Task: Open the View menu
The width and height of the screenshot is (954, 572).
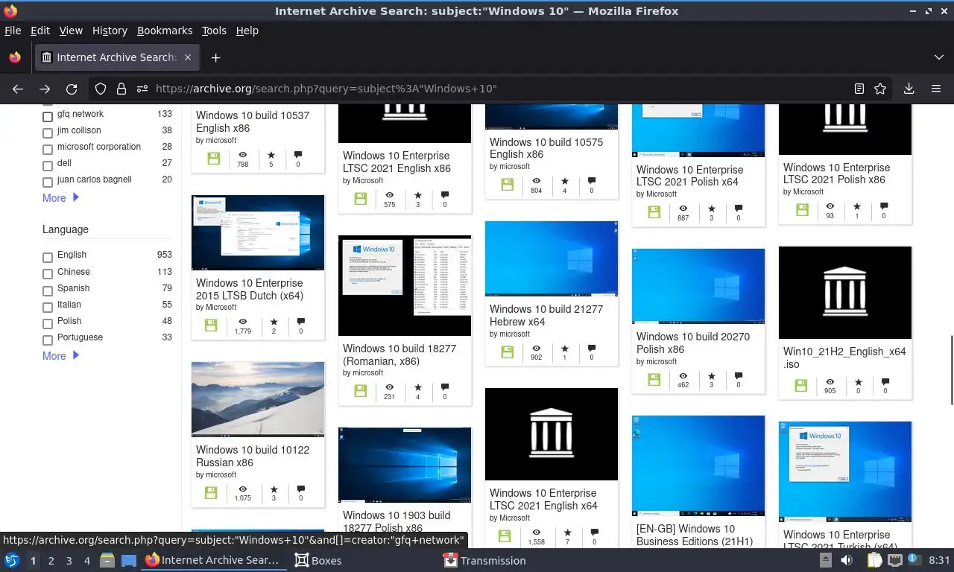Action: click(x=71, y=31)
